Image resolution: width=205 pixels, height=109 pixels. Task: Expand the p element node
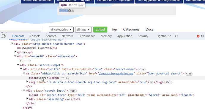coord(15,52)
